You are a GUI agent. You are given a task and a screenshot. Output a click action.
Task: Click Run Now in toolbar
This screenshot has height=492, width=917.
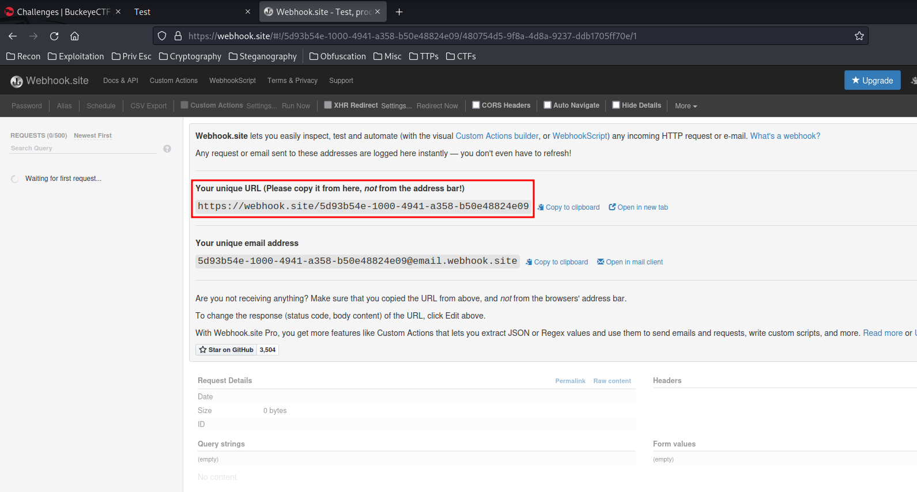coord(296,106)
